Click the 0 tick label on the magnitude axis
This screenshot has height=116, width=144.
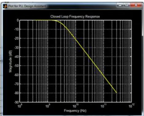[18, 20]
